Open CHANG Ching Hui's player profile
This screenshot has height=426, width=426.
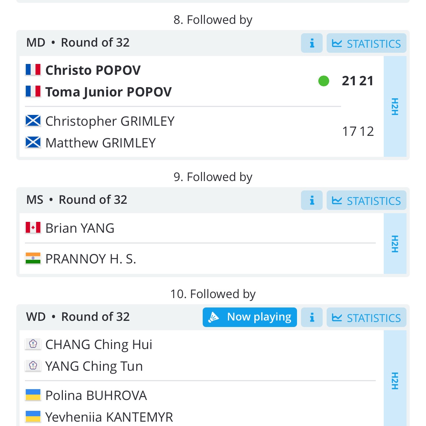pyautogui.click(x=99, y=344)
